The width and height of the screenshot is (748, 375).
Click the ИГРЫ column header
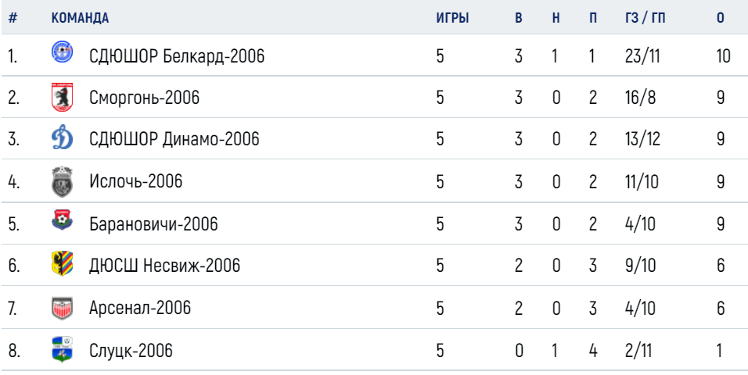[x=453, y=18]
